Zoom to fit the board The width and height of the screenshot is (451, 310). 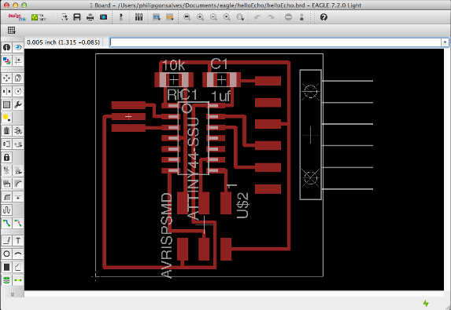click(187, 17)
